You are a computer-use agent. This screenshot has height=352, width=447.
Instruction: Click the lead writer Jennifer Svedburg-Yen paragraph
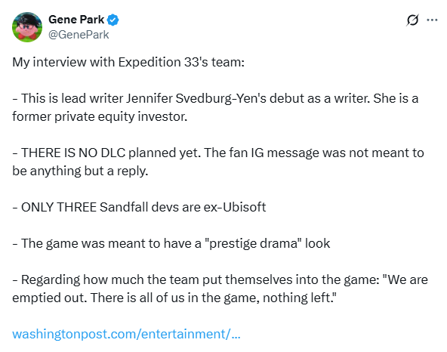point(215,107)
